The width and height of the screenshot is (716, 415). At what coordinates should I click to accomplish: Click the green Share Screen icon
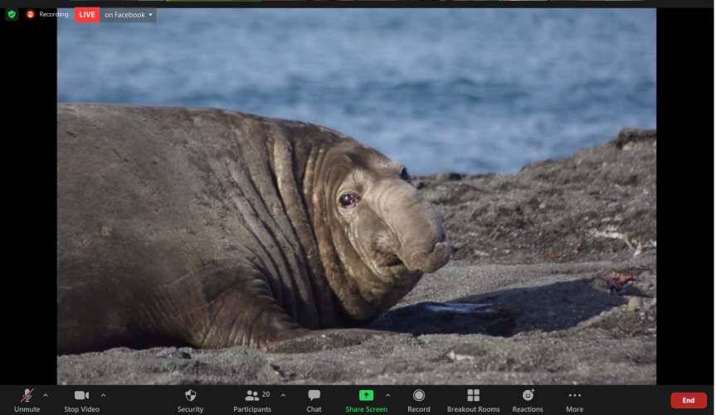366,395
